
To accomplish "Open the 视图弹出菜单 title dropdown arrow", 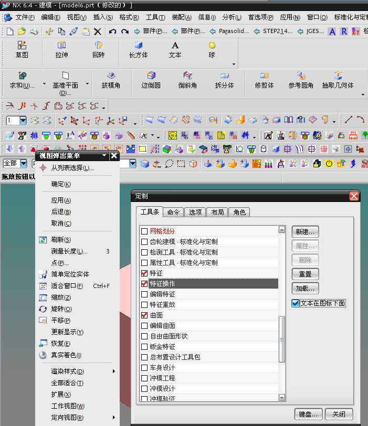I will (104, 155).
